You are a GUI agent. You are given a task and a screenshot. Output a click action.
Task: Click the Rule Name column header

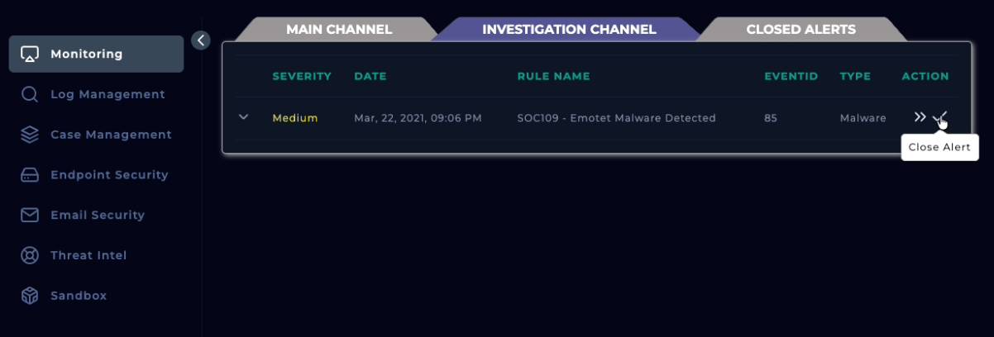553,77
